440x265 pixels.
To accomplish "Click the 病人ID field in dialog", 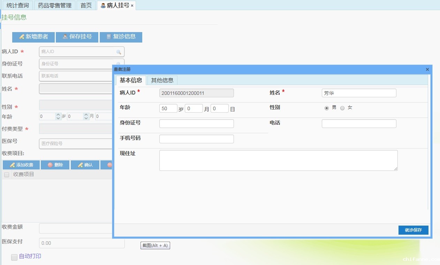I will 197,93.
